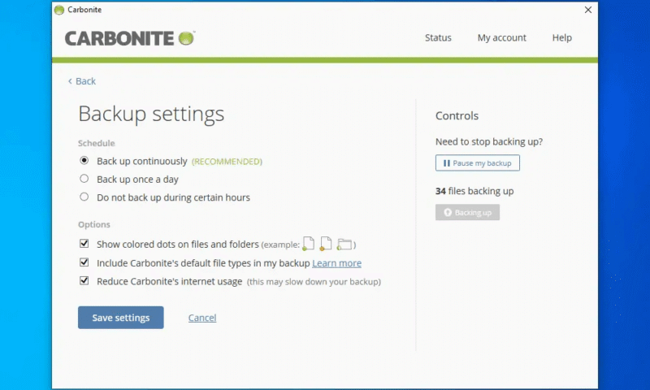Select Back up continuously option
This screenshot has width=650, height=390.
pos(84,161)
